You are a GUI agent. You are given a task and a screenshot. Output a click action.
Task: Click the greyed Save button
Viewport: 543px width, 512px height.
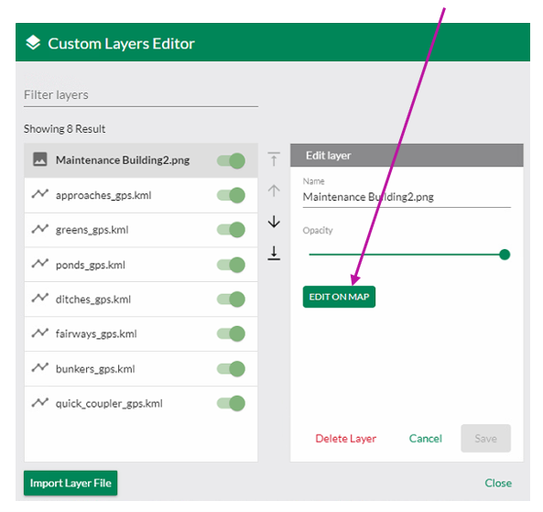pos(485,438)
